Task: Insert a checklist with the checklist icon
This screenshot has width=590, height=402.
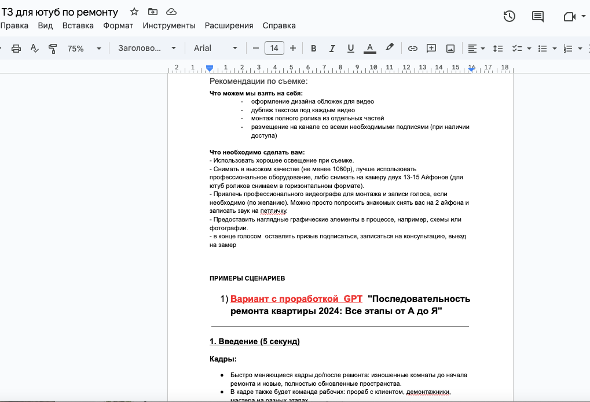Action: (517, 48)
